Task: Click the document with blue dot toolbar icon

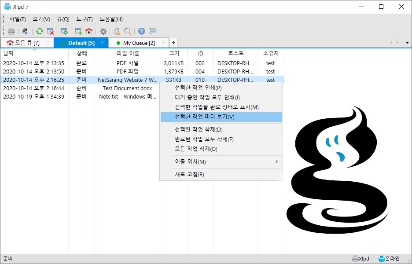Action: pos(25,31)
